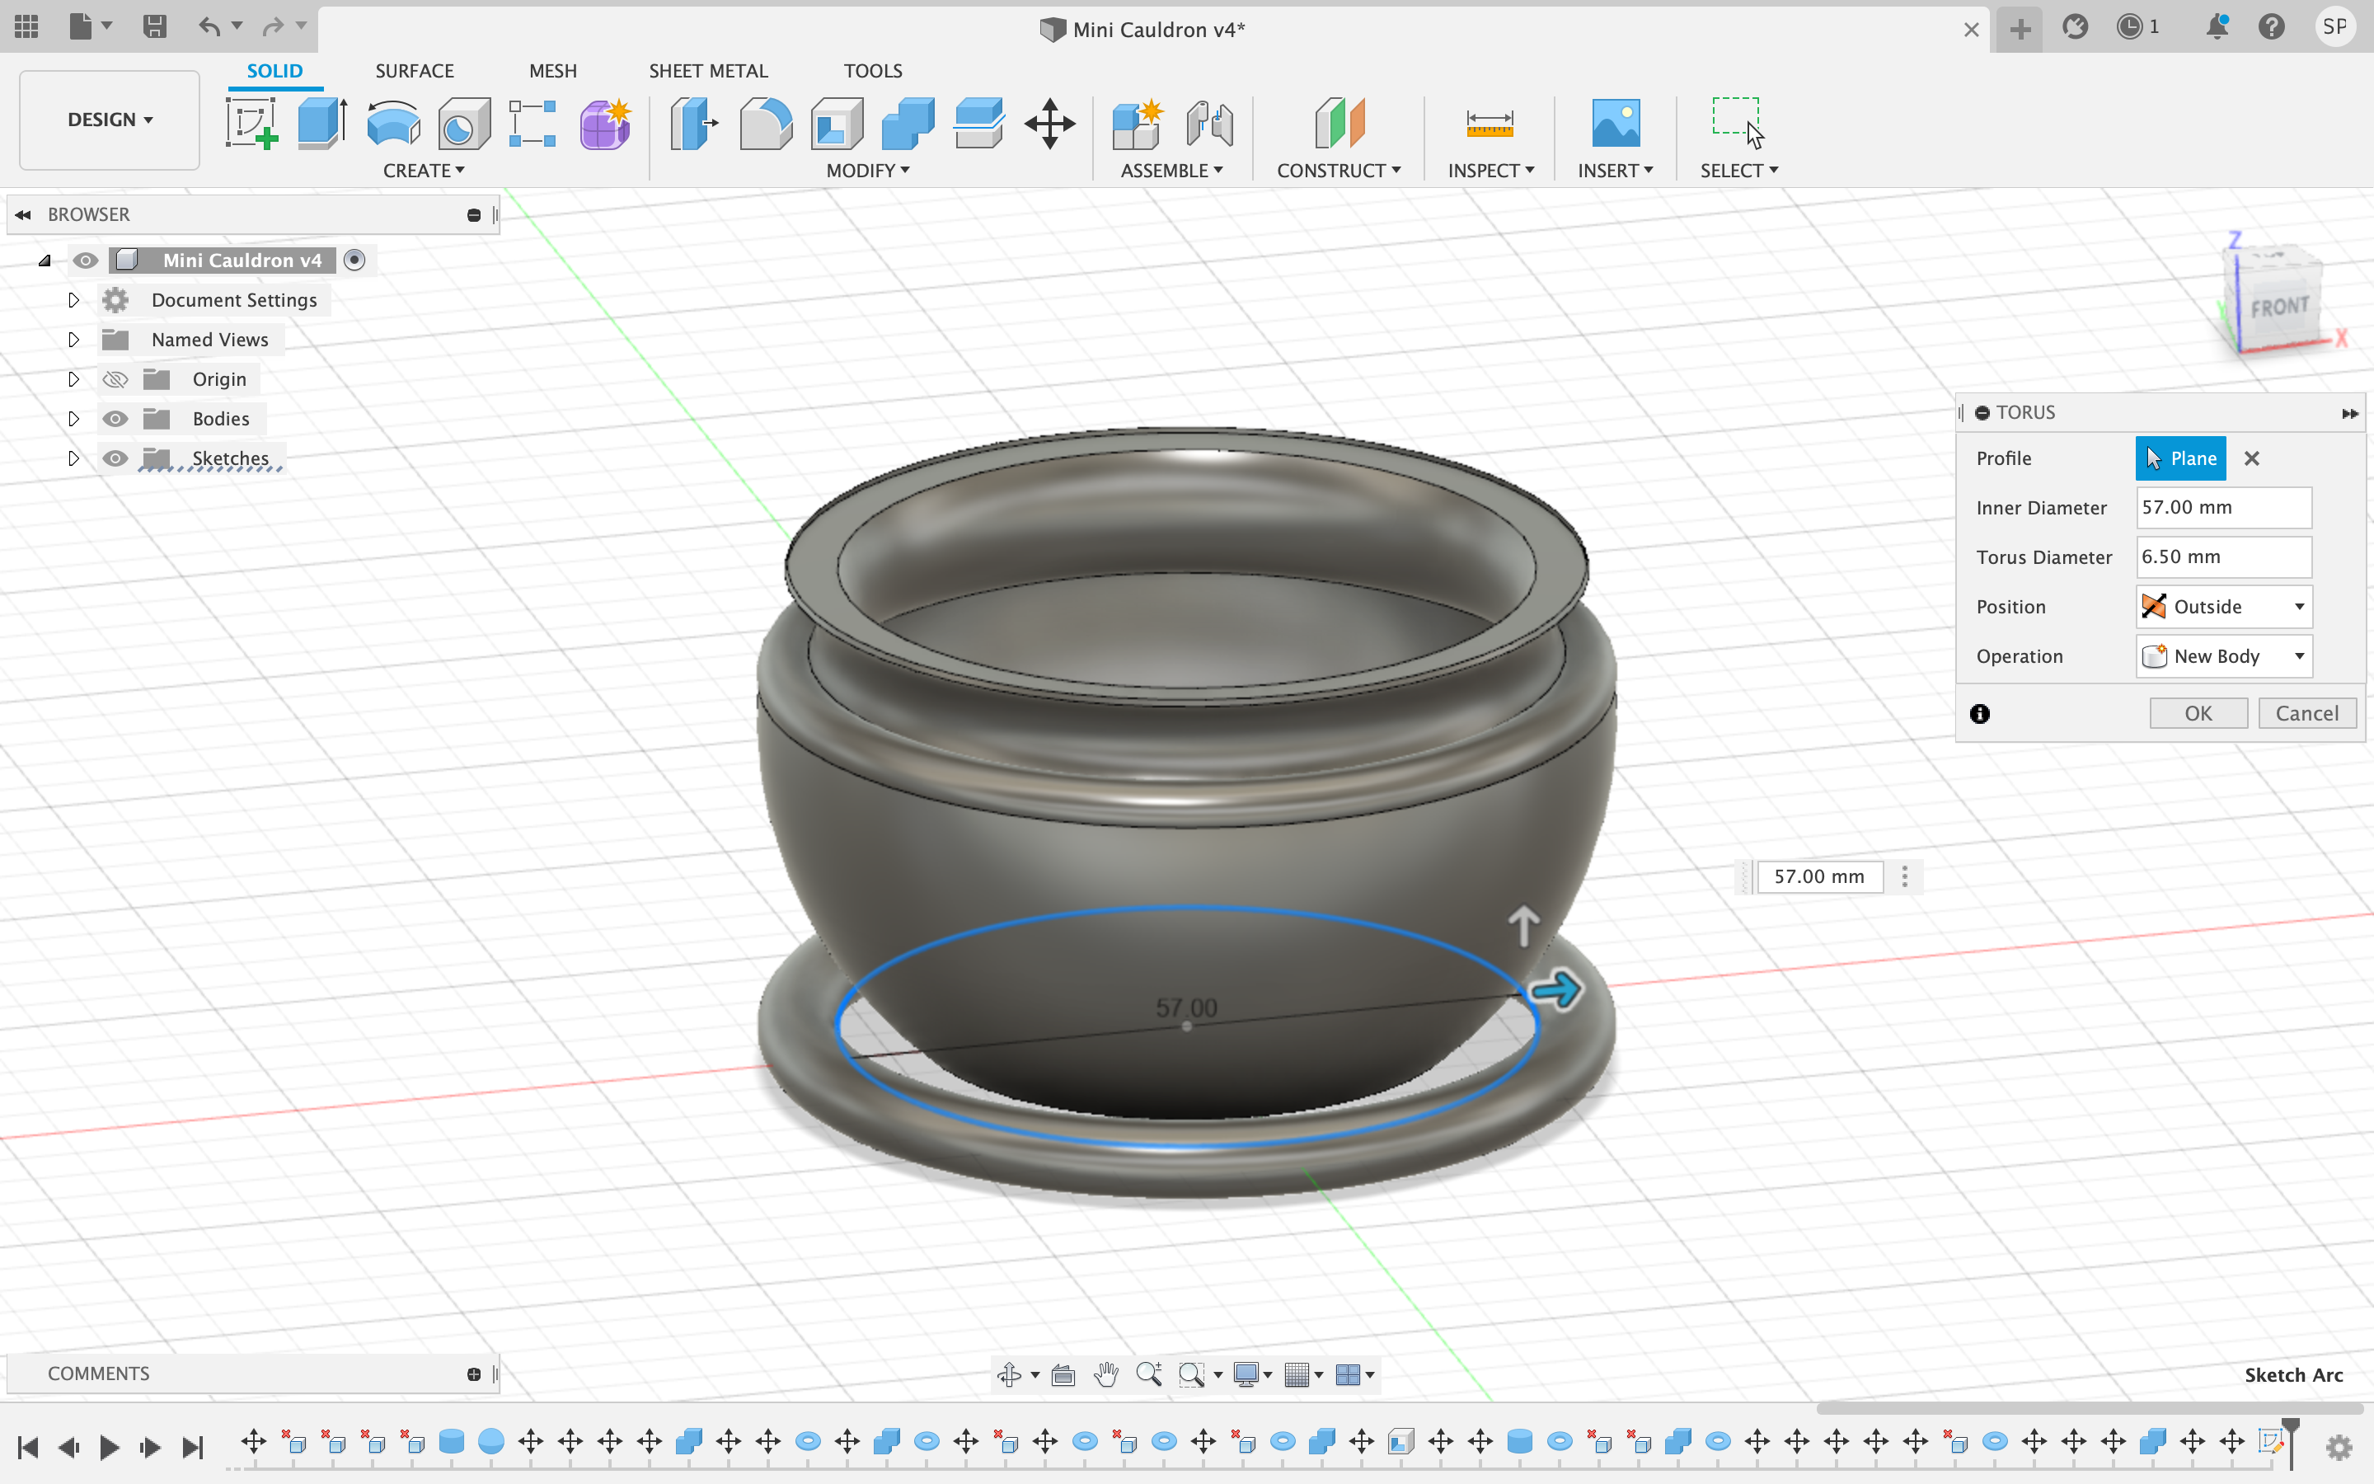This screenshot has height=1484, width=2374.
Task: Toggle visibility of Origin folder
Action: pyautogui.click(x=115, y=378)
